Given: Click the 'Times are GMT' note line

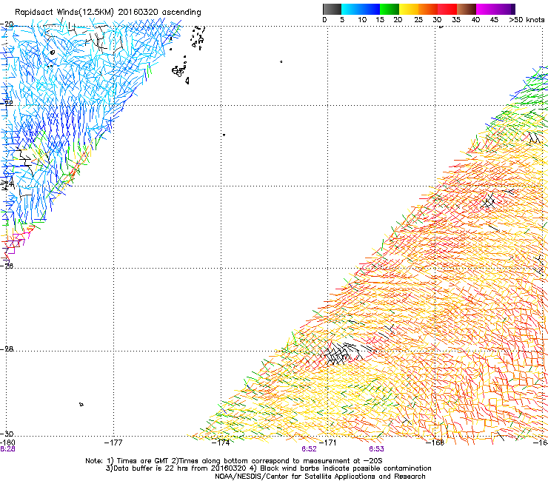Looking at the screenshot, I should (x=233, y=461).
